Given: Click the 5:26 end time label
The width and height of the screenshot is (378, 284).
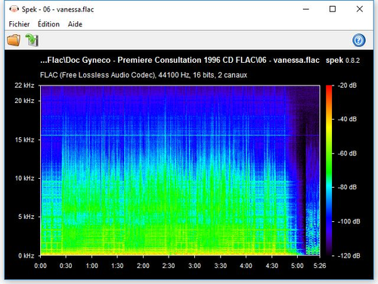Looking at the screenshot, I should click(x=320, y=266).
